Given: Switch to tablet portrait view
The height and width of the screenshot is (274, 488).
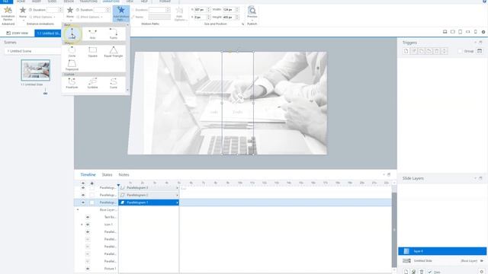Looking at the screenshot, I should [461, 32].
